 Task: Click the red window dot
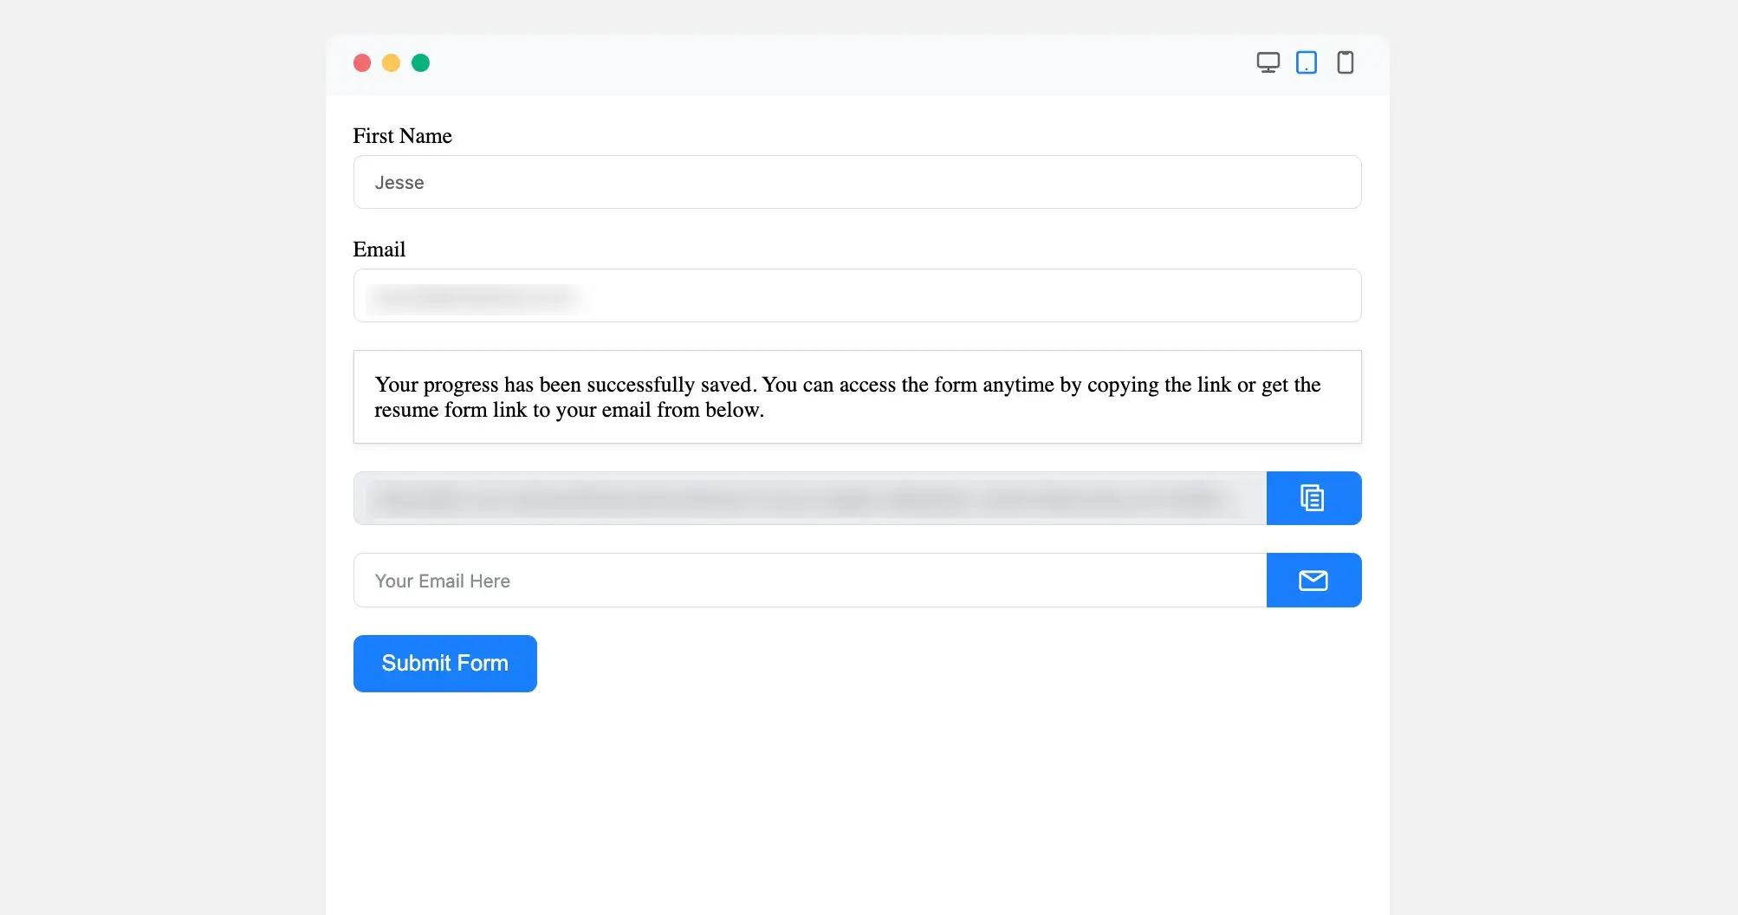click(362, 63)
